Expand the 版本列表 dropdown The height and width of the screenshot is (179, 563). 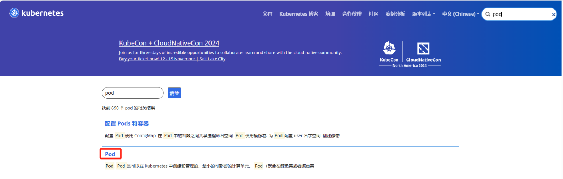(x=423, y=14)
